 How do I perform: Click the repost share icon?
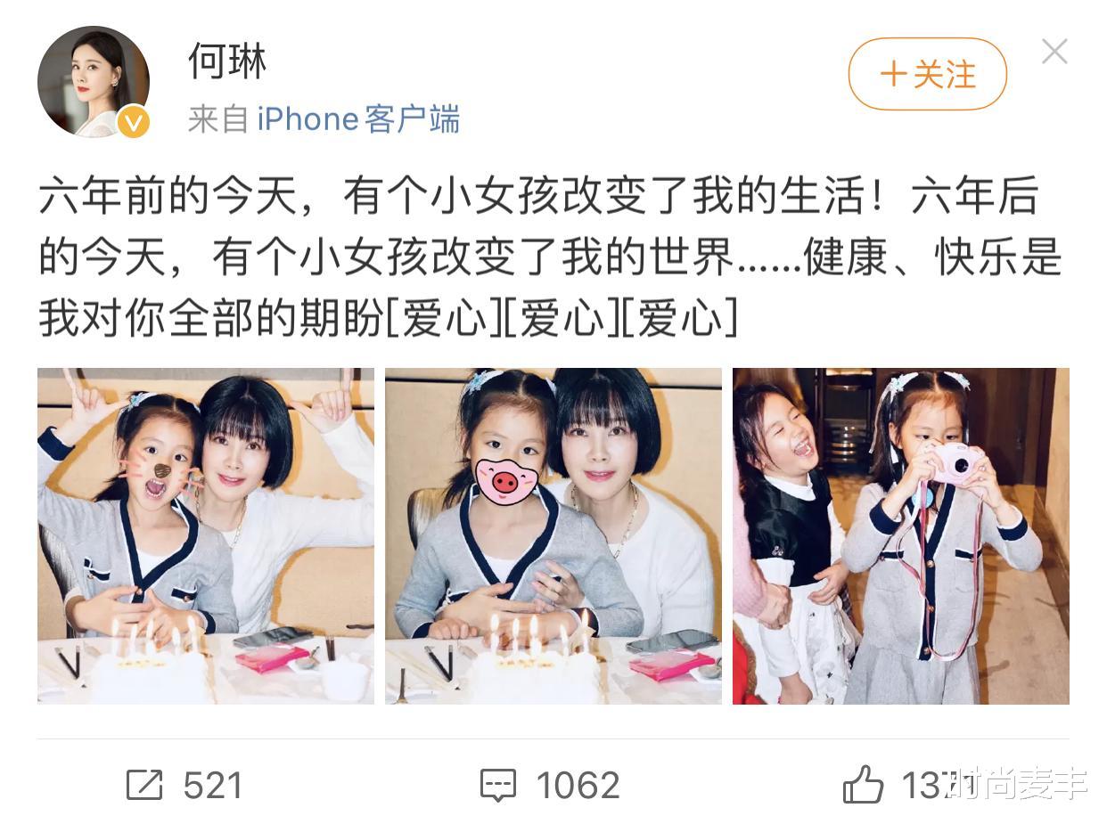[x=144, y=785]
